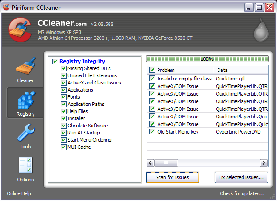Screen dimensions: 277x201
Task: Click the Piriform pear logo
Action: pyautogui.click(x=261, y=30)
